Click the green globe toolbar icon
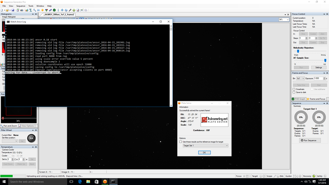 point(74,10)
